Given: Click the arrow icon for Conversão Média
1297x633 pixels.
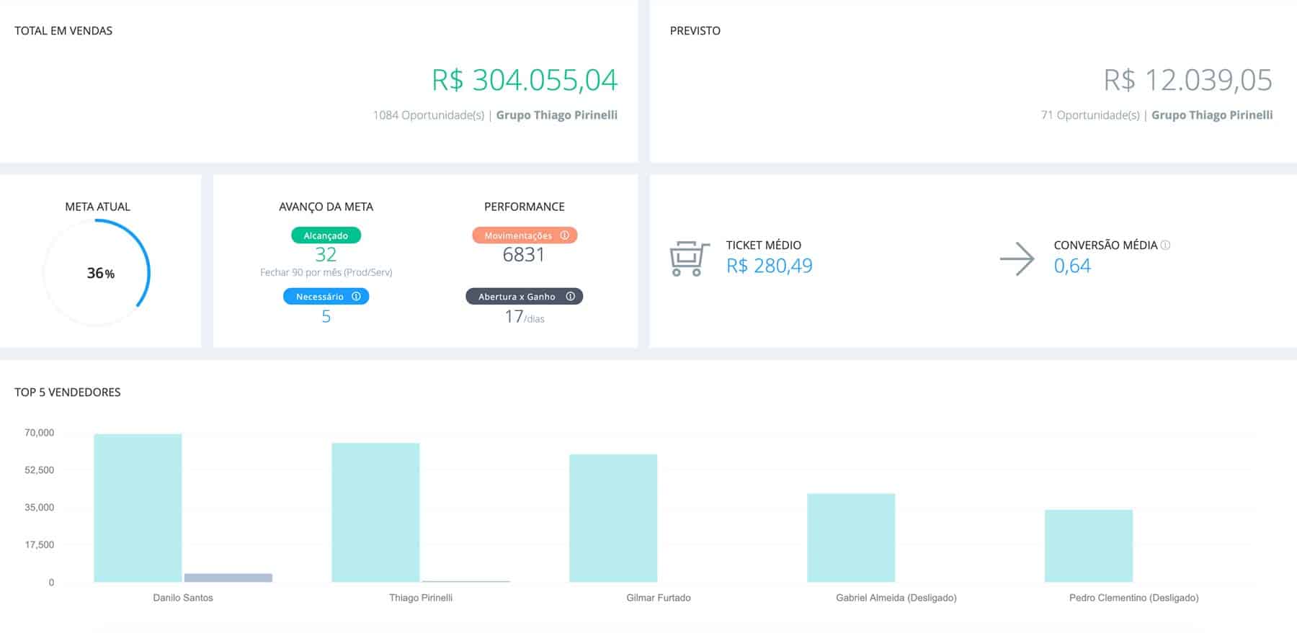Looking at the screenshot, I should pyautogui.click(x=1017, y=259).
